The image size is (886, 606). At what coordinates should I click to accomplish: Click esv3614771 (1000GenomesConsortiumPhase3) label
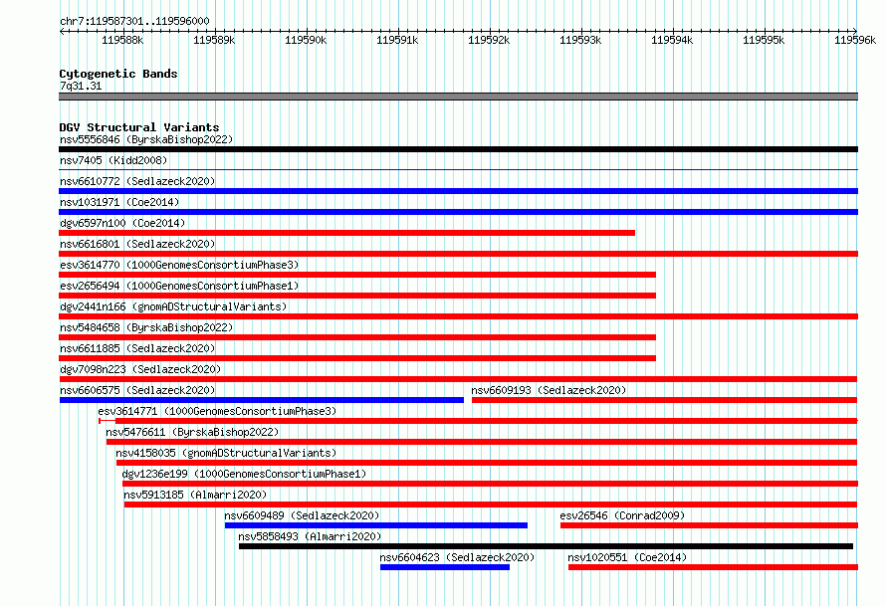click(x=217, y=411)
